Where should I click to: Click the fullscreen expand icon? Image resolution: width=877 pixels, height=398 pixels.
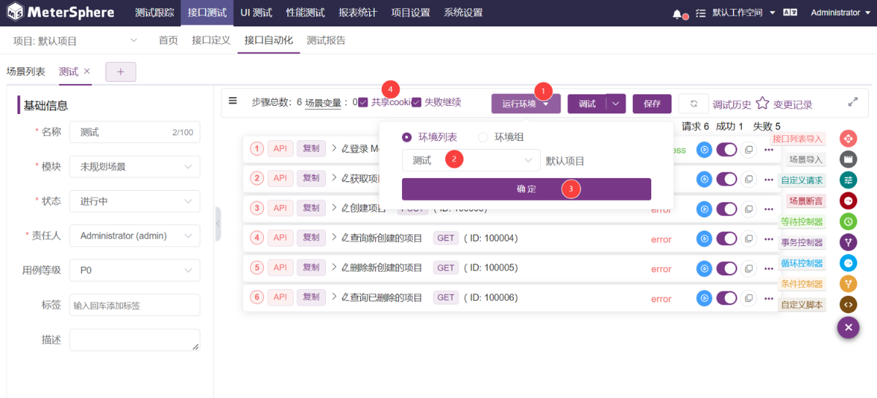pos(853,103)
